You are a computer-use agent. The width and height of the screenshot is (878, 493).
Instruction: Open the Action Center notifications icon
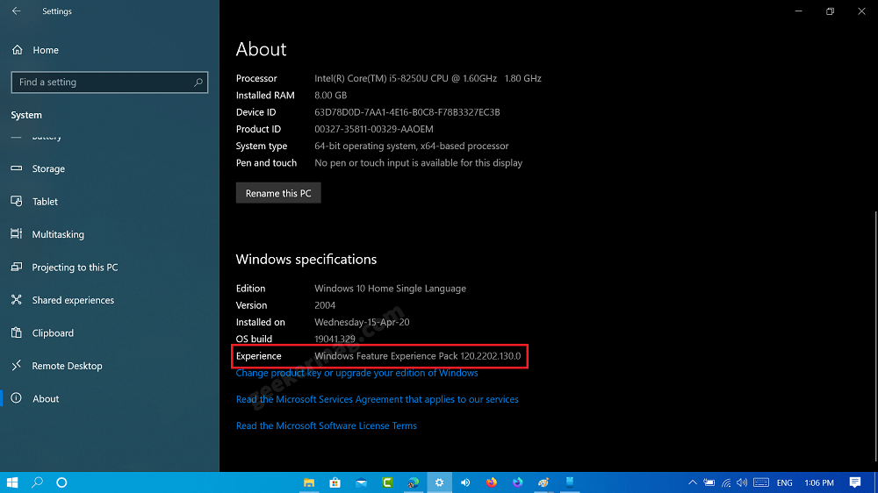click(855, 482)
